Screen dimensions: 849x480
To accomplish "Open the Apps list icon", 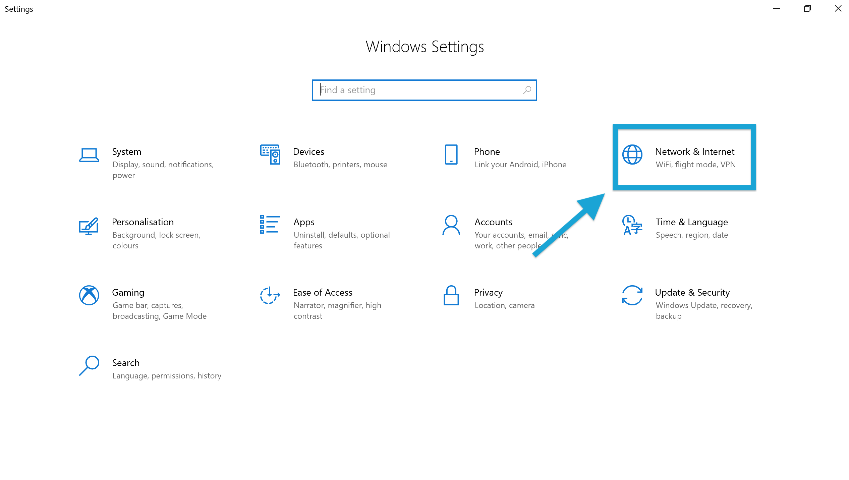I will point(270,224).
